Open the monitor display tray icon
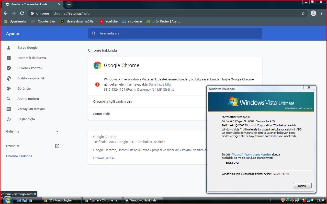The image size is (327, 204). click(297, 200)
